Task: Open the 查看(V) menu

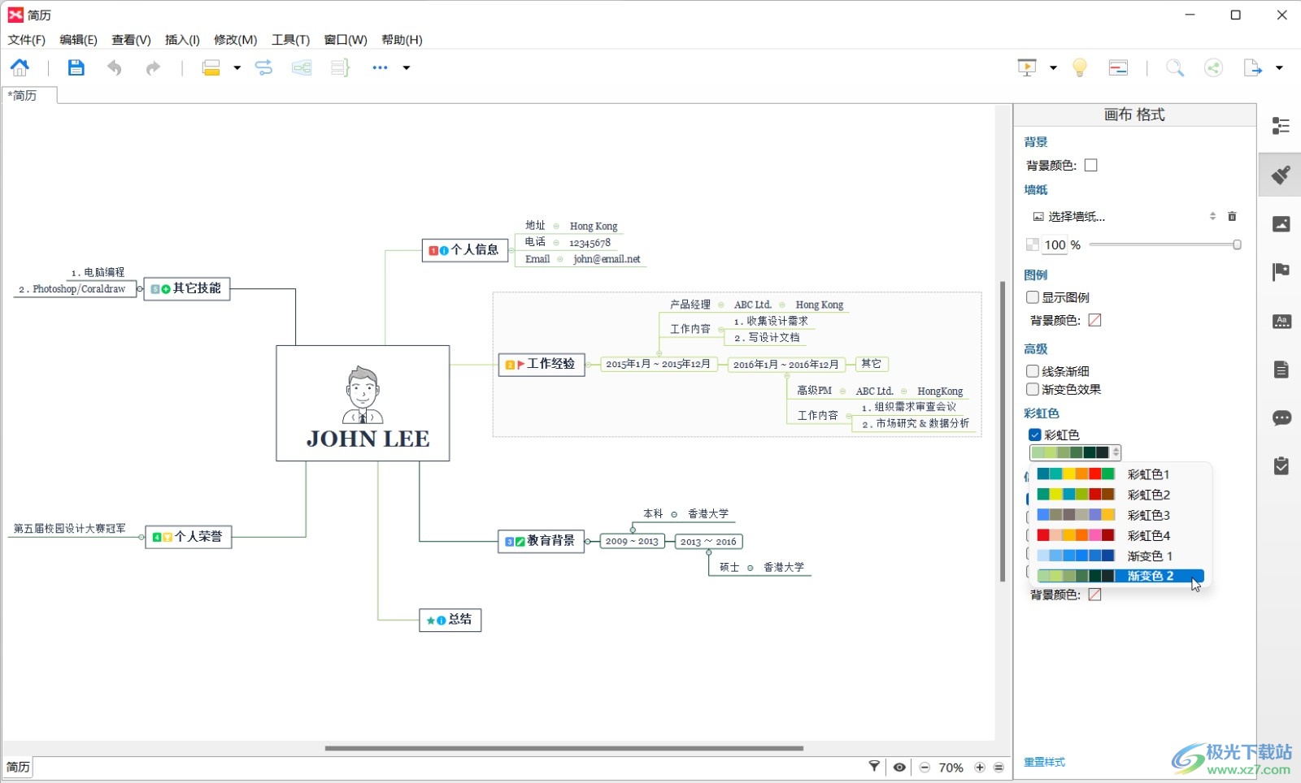Action: pos(131,40)
